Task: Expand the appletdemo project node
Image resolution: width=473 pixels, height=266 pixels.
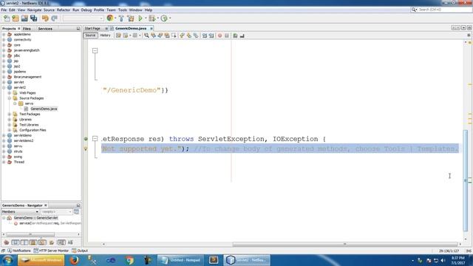Action: (4, 35)
